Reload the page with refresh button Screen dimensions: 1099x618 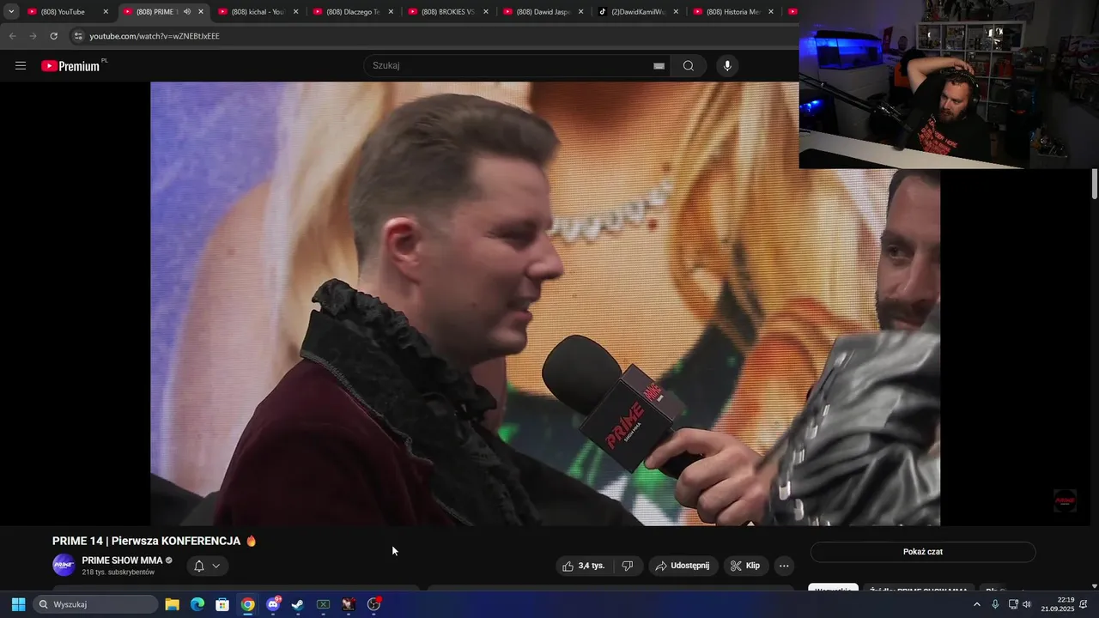53,36
